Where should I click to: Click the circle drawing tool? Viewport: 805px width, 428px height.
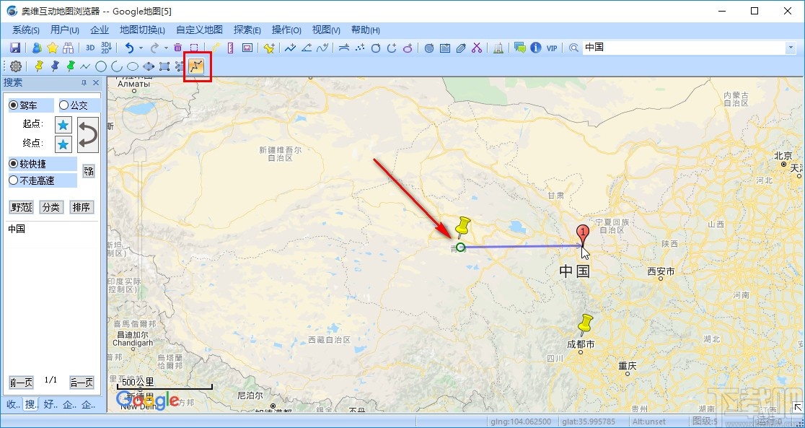[x=102, y=66]
